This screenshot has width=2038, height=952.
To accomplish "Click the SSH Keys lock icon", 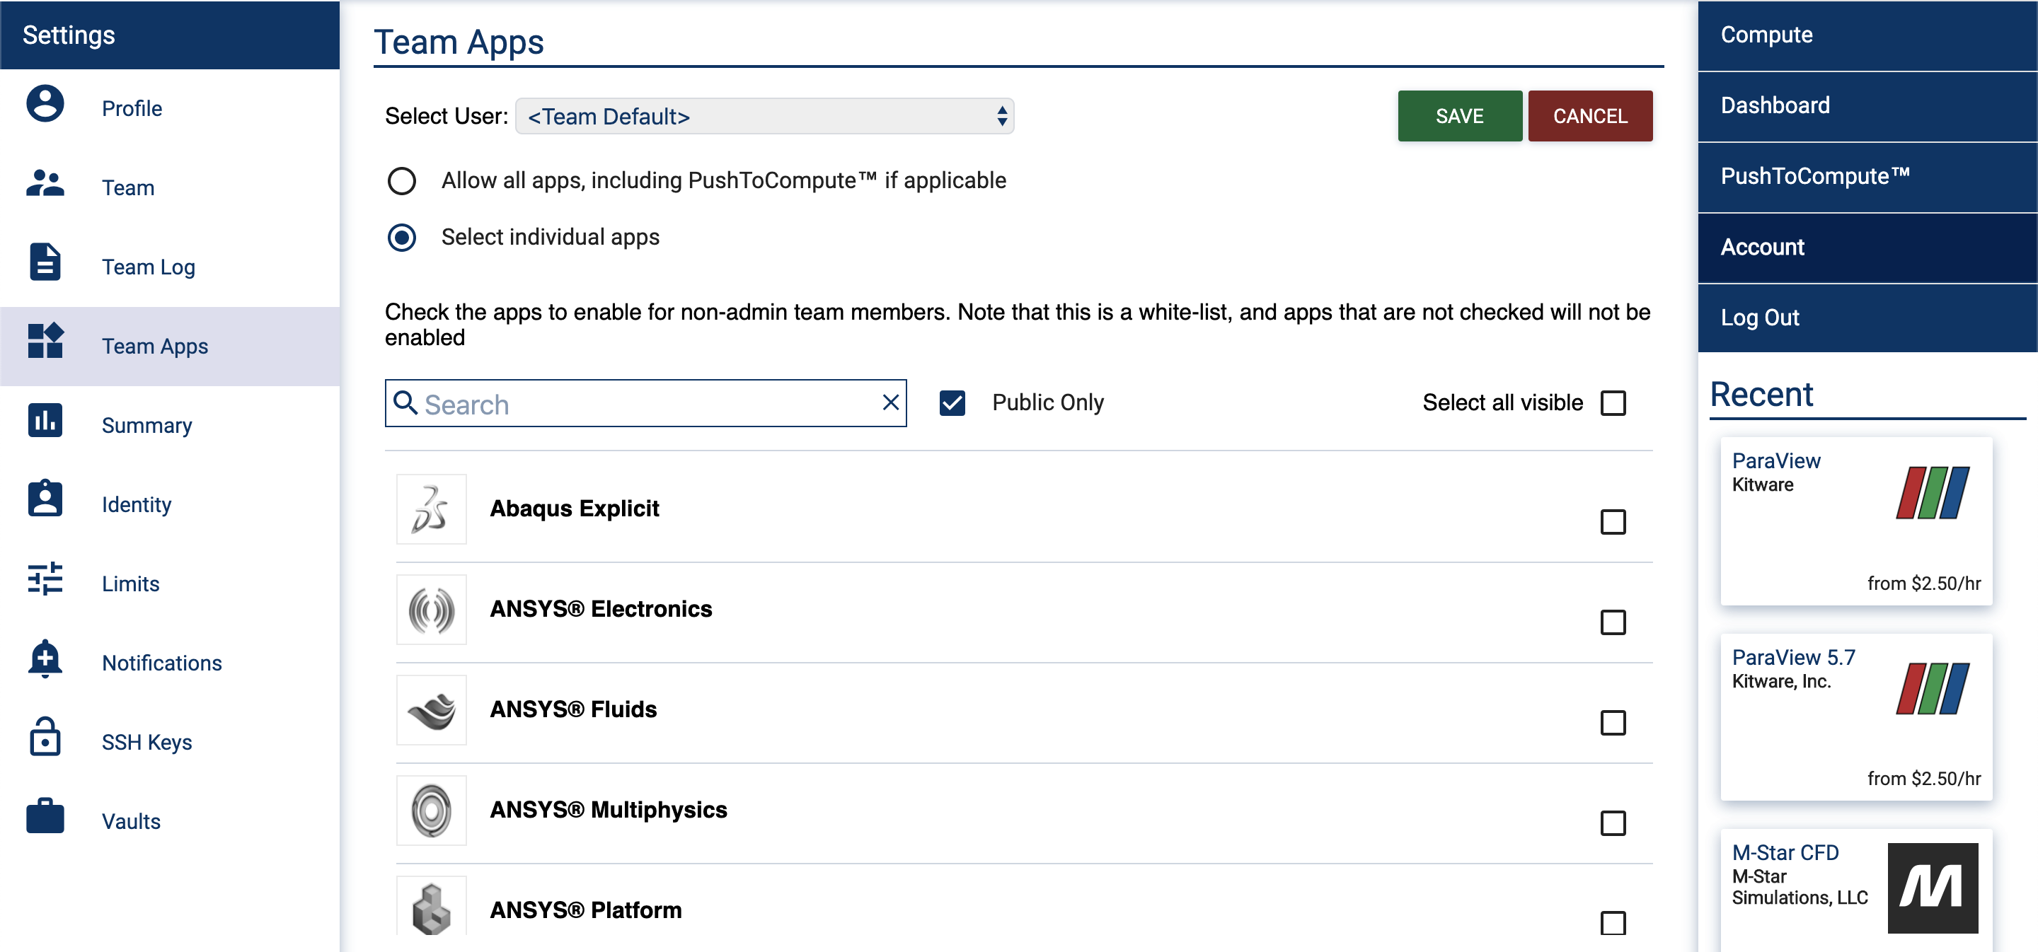I will coord(45,736).
